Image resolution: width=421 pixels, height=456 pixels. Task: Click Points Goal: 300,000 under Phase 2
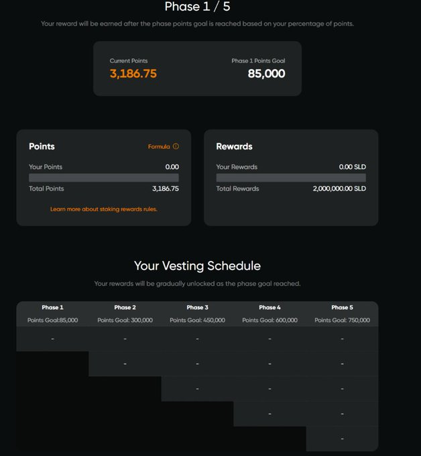tap(125, 320)
